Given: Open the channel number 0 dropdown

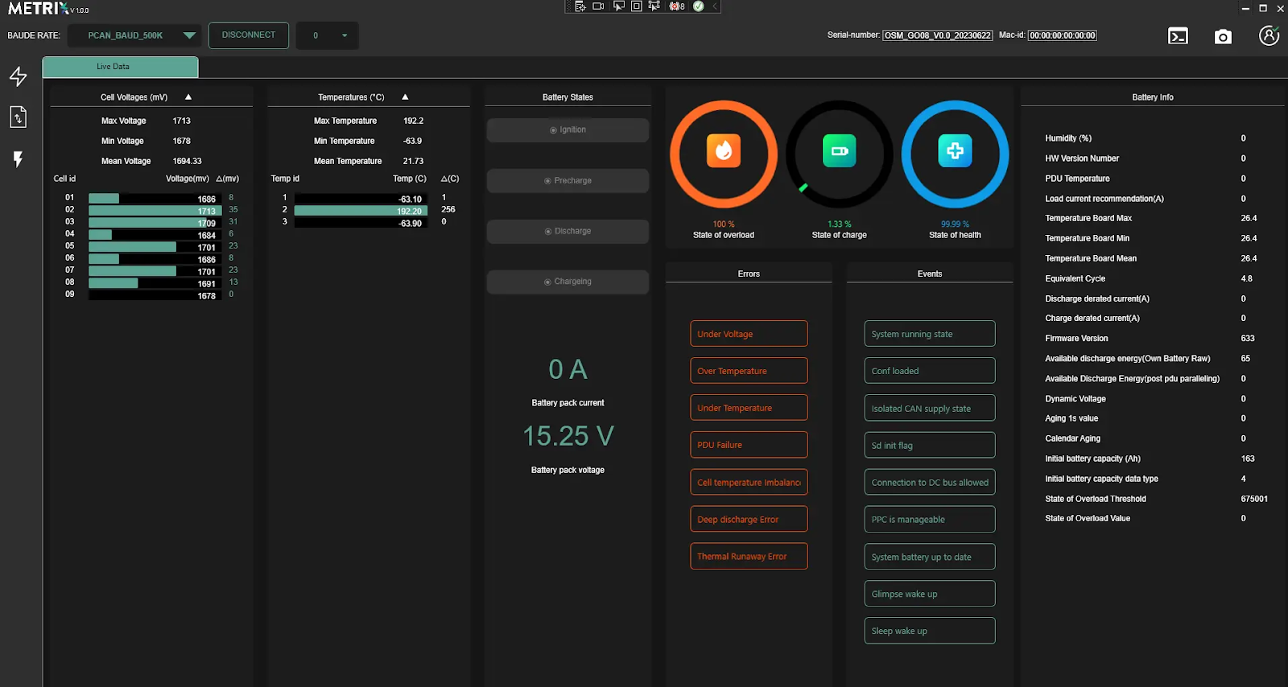Looking at the screenshot, I should coord(328,35).
